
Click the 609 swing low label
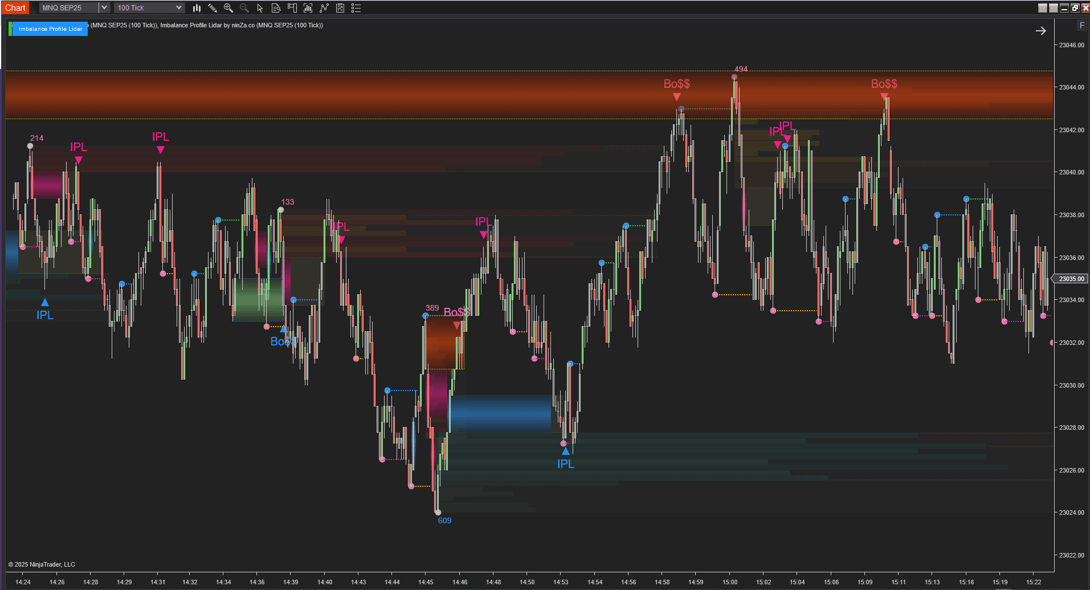point(444,520)
